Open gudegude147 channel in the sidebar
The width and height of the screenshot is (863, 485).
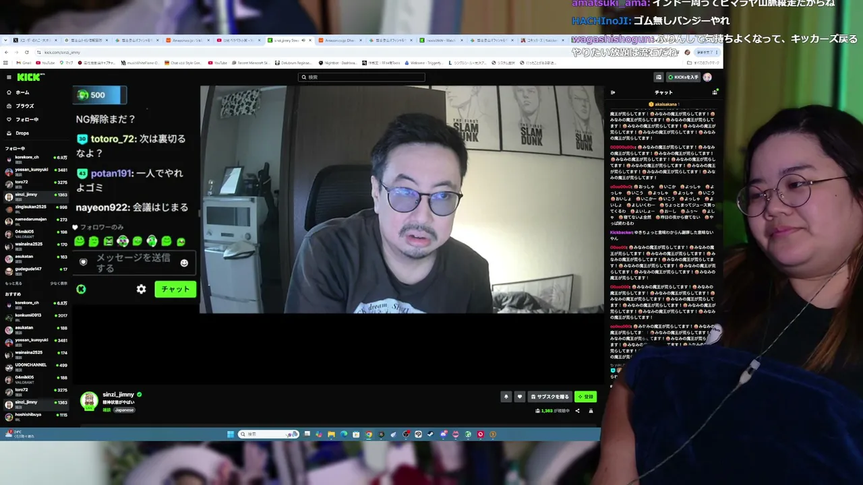(36, 270)
